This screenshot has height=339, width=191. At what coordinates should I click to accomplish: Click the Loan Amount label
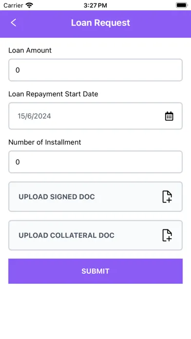click(x=30, y=50)
